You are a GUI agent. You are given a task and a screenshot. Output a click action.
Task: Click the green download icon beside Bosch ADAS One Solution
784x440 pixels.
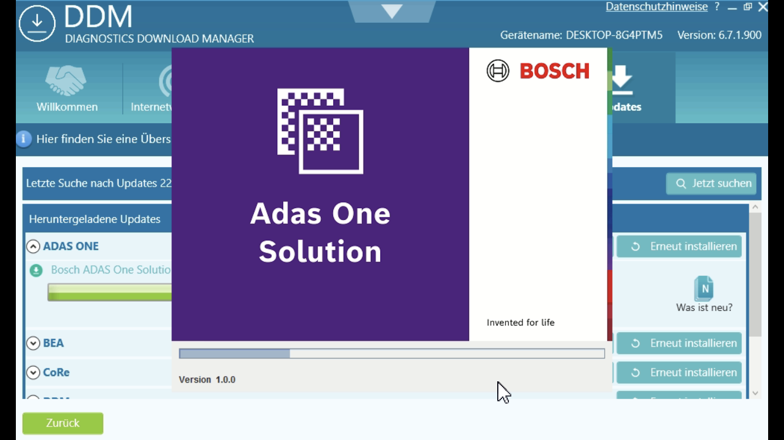[36, 270]
